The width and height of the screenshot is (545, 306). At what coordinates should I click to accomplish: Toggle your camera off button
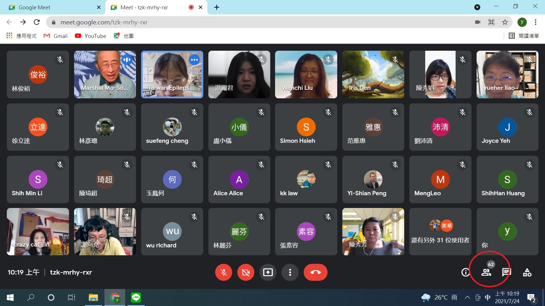pos(246,272)
